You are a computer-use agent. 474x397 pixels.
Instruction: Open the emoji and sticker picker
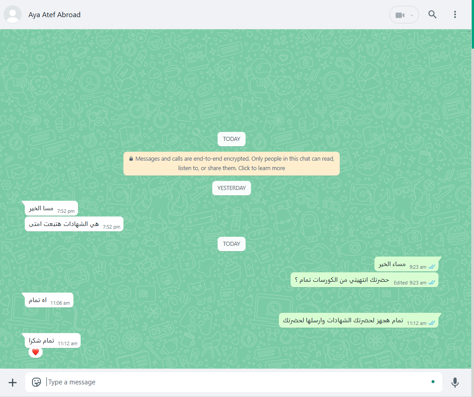pos(36,382)
